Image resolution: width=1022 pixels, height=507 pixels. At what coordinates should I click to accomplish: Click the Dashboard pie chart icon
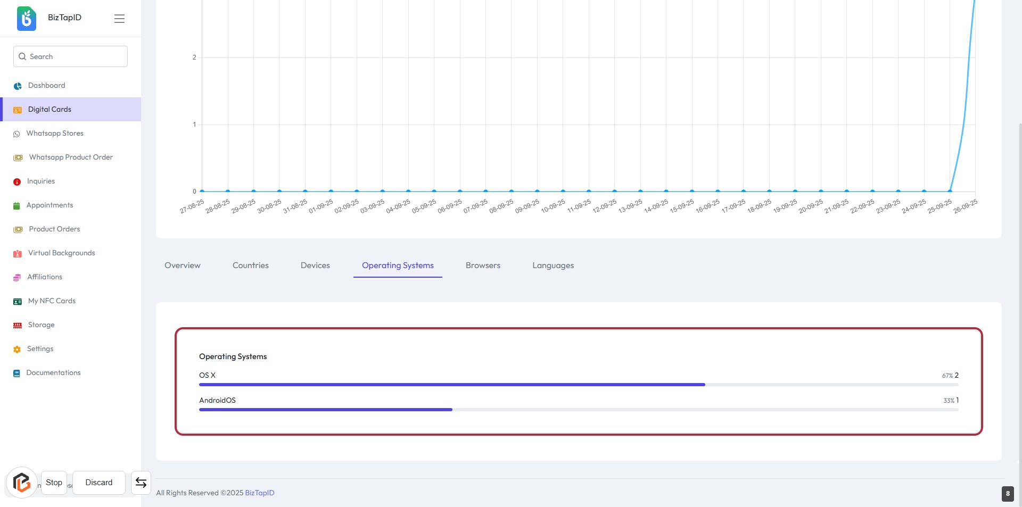(18, 86)
